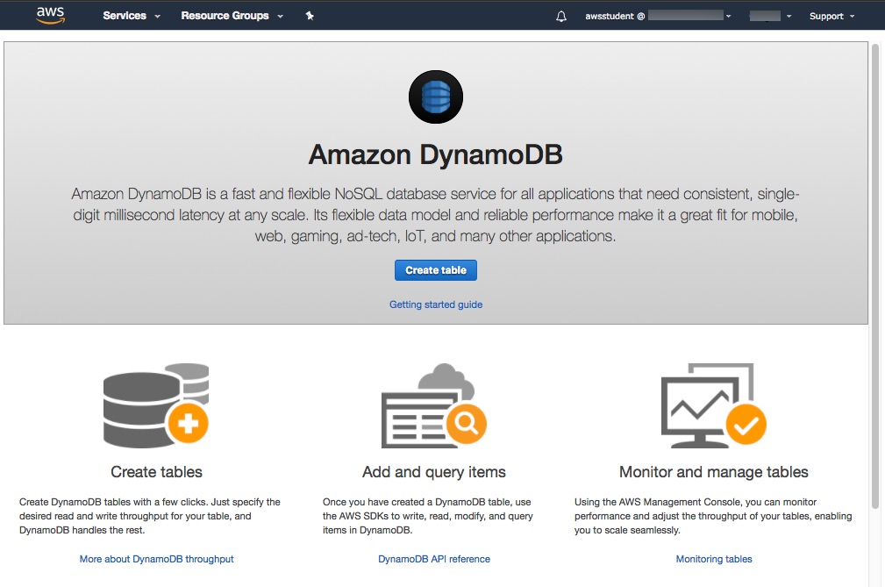
Task: Click the Amazon DynamoDB heading
Action: click(x=435, y=154)
